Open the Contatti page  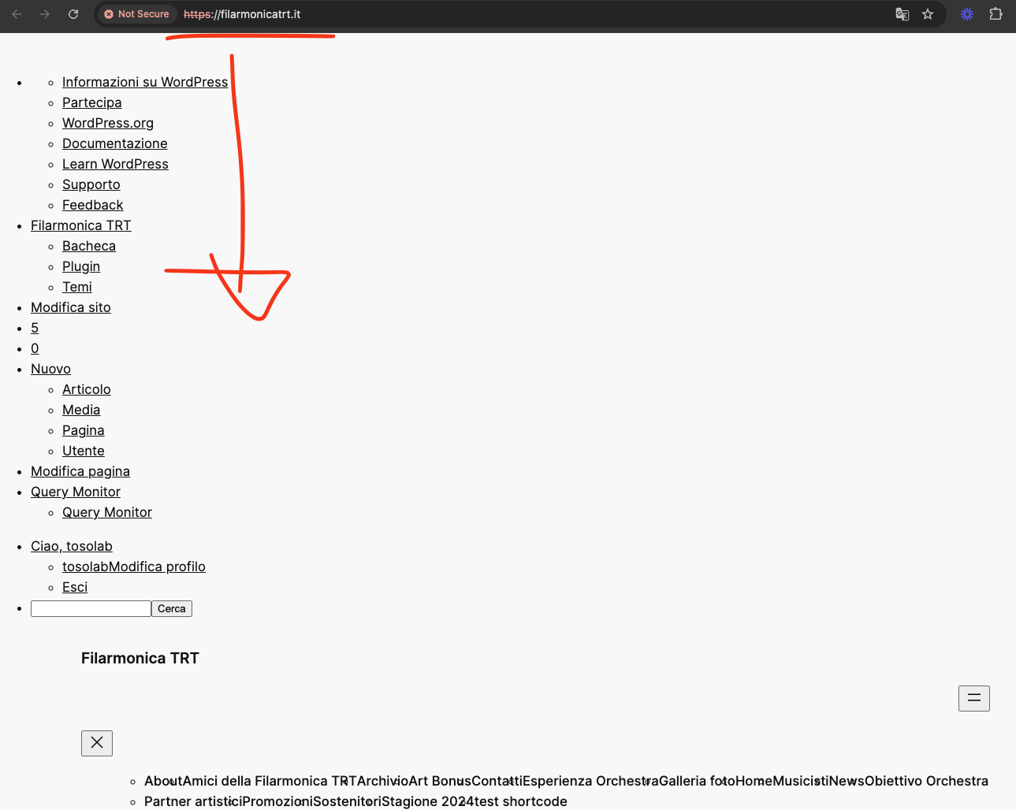497,781
